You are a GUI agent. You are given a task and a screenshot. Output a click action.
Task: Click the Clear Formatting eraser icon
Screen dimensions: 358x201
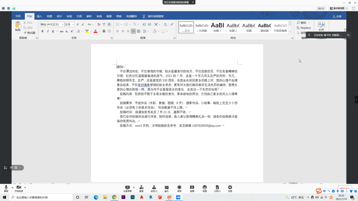tap(99, 25)
